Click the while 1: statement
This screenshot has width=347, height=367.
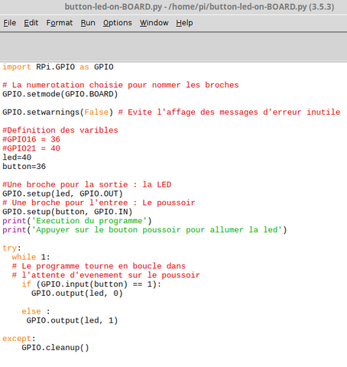pos(31,257)
